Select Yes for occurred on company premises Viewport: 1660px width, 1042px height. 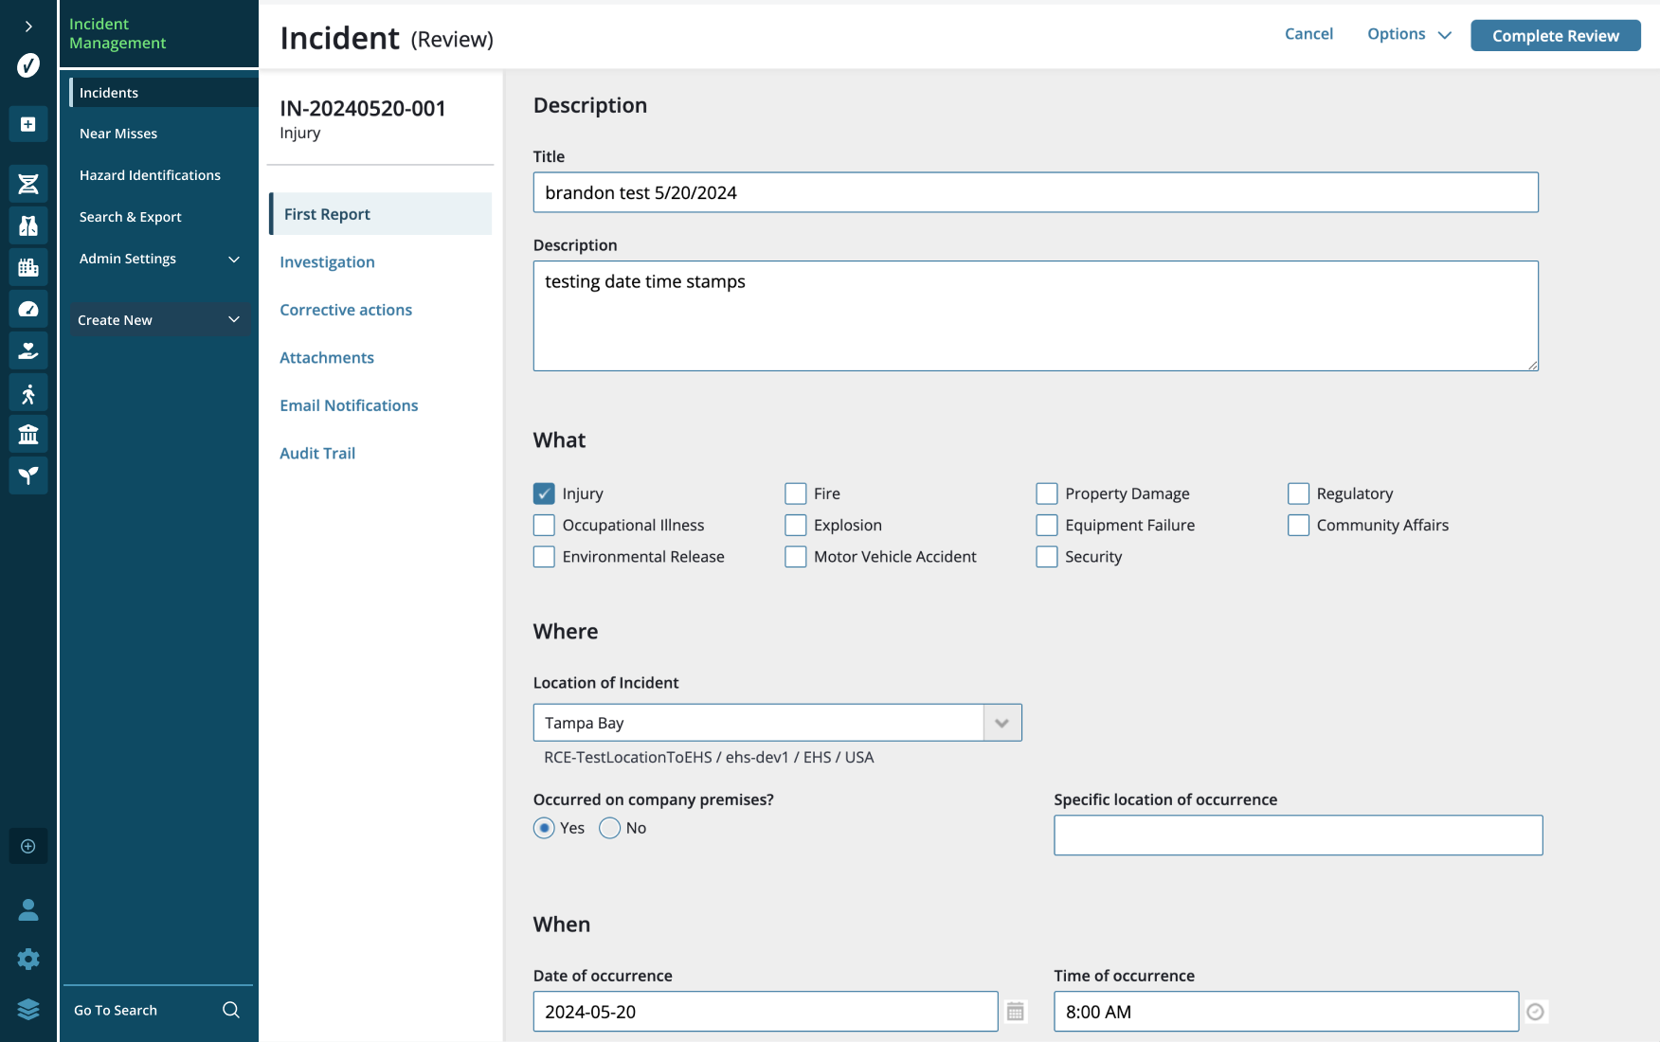coord(544,828)
